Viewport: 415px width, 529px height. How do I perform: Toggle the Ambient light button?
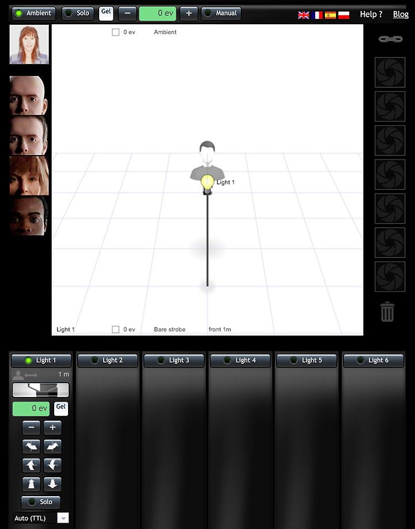[x=33, y=13]
